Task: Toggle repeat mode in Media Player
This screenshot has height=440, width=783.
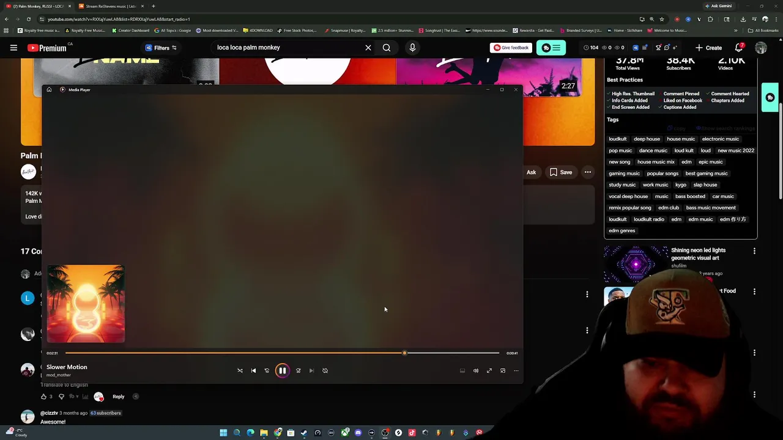Action: [325, 370]
